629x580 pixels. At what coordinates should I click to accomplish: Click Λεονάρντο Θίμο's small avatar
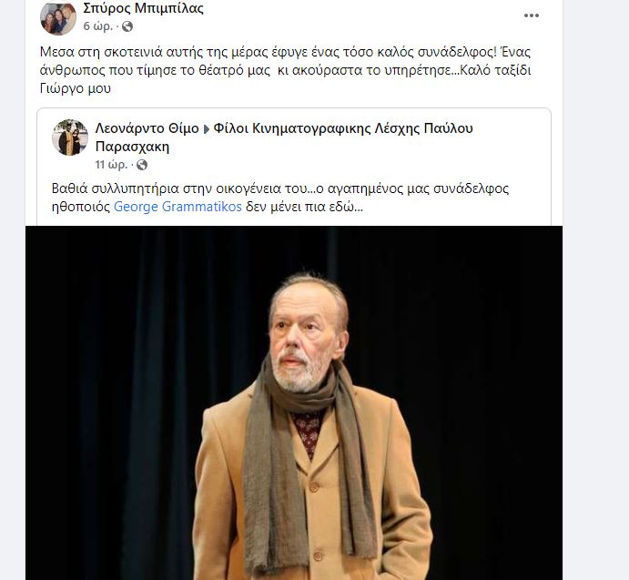pos(70,137)
